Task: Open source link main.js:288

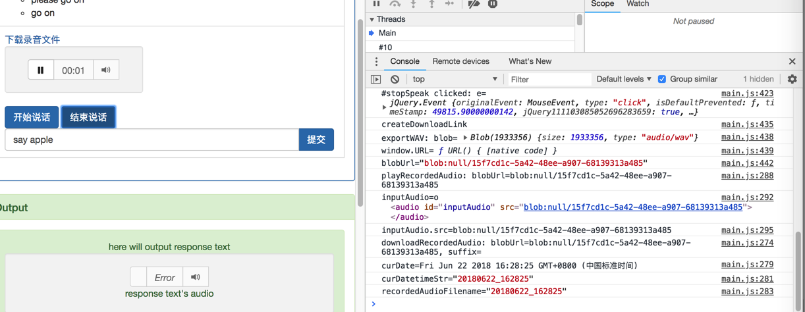Action: 747,176
